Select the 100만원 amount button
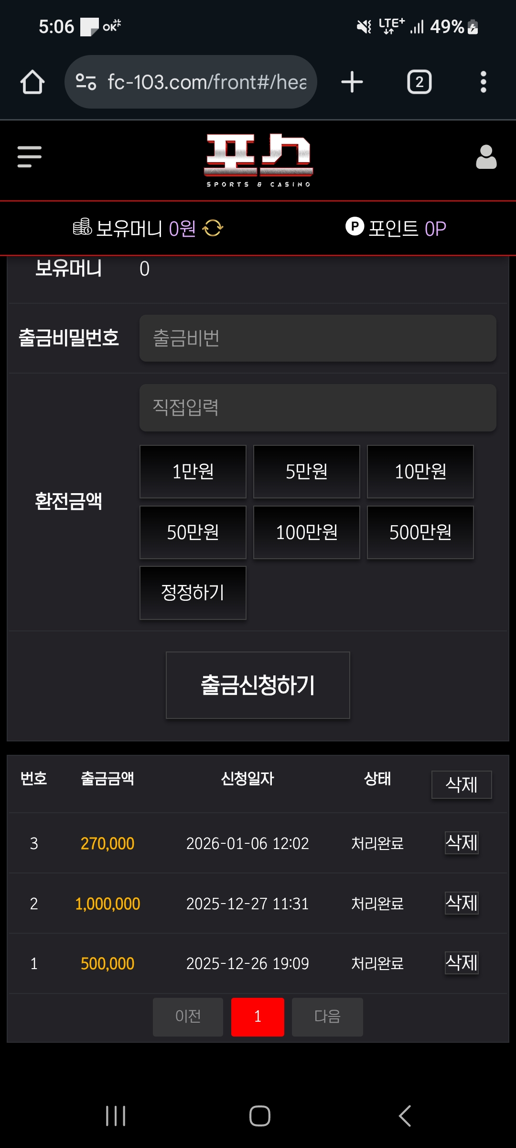Viewport: 516px width, 1148px height. [x=307, y=532]
